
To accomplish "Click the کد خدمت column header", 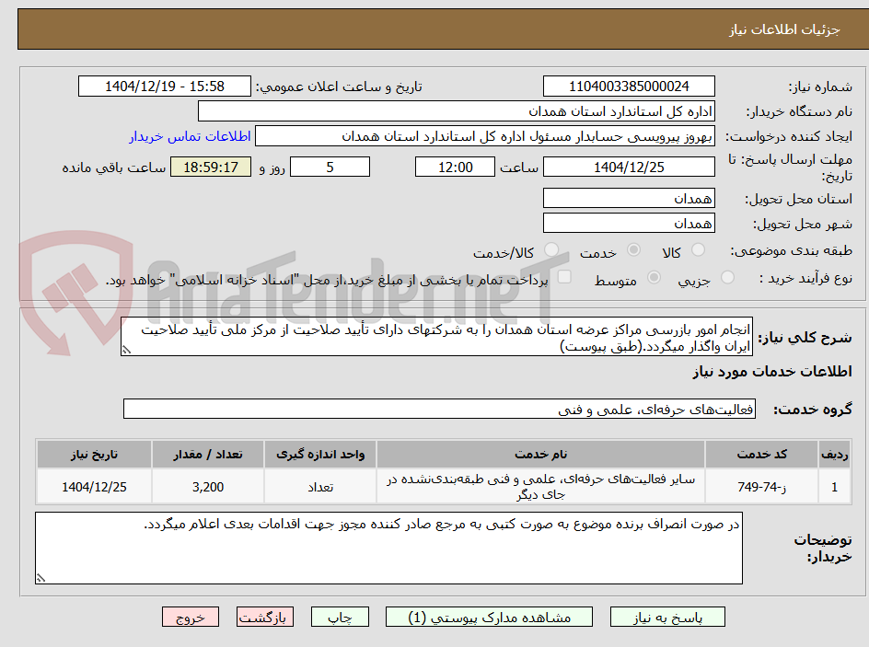I will [x=761, y=455].
